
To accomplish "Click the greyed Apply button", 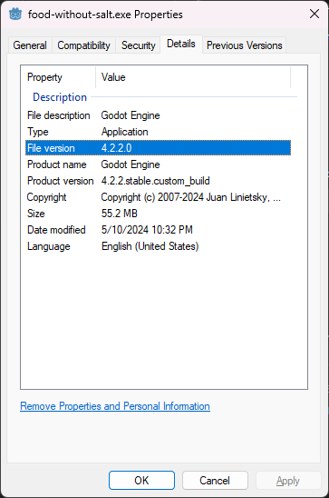I will (x=288, y=481).
